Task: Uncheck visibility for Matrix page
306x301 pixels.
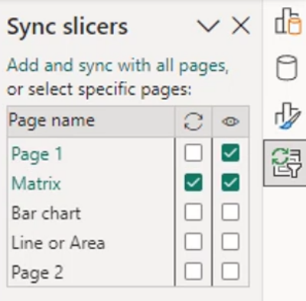Action: point(230,183)
